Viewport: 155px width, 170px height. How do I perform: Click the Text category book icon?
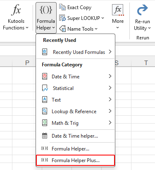coord(45,100)
